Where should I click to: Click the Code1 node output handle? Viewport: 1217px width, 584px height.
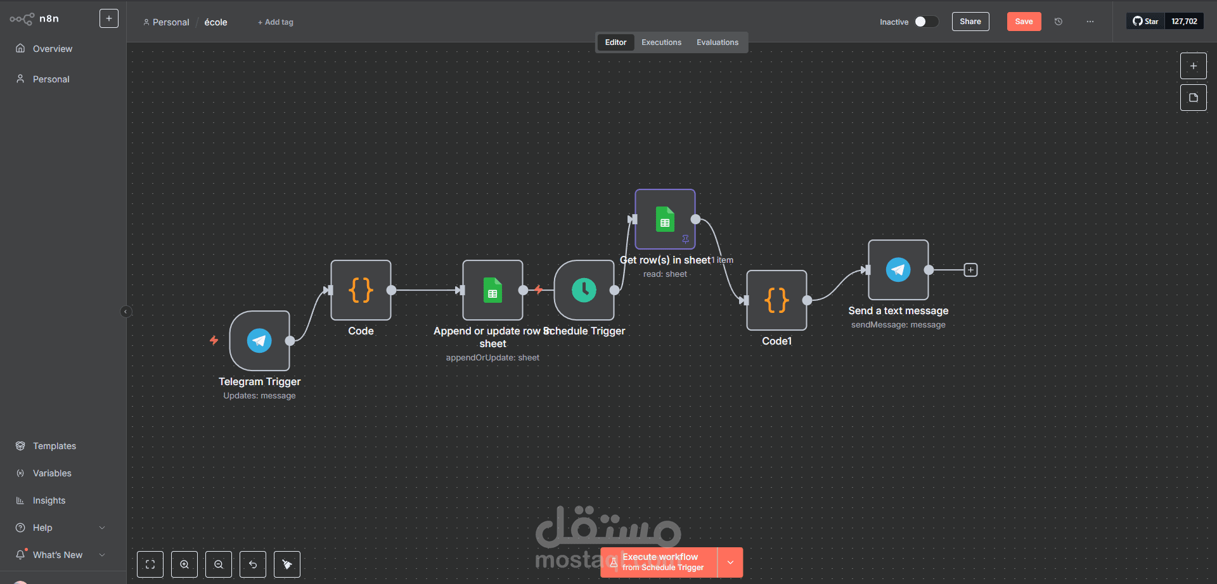point(807,300)
